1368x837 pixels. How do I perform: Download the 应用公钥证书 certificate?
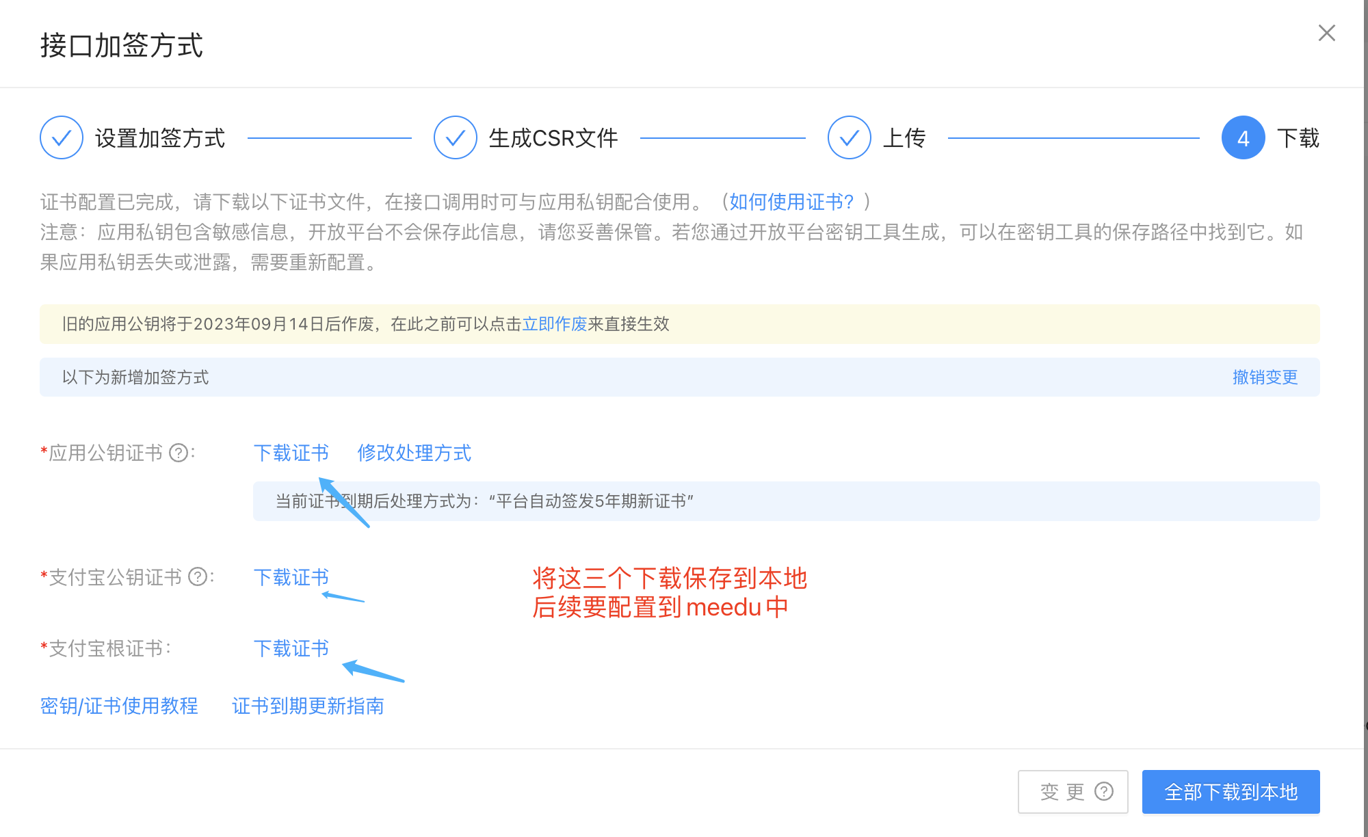pyautogui.click(x=291, y=453)
